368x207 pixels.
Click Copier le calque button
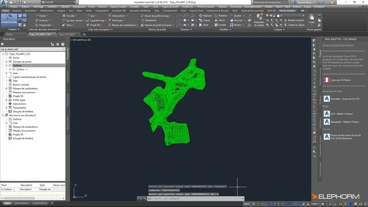294,25
